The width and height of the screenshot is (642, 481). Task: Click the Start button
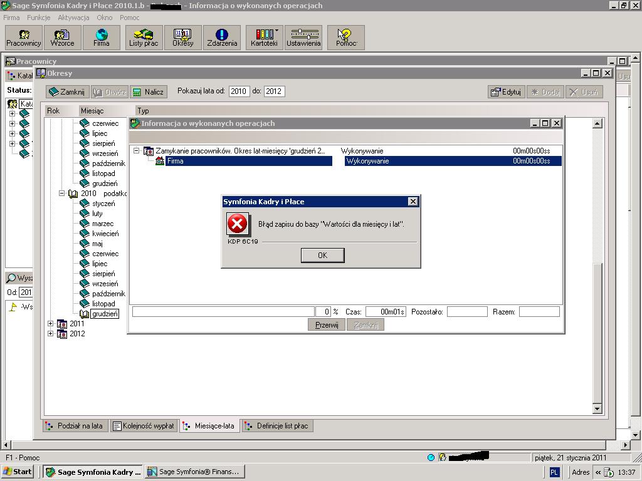click(x=17, y=472)
